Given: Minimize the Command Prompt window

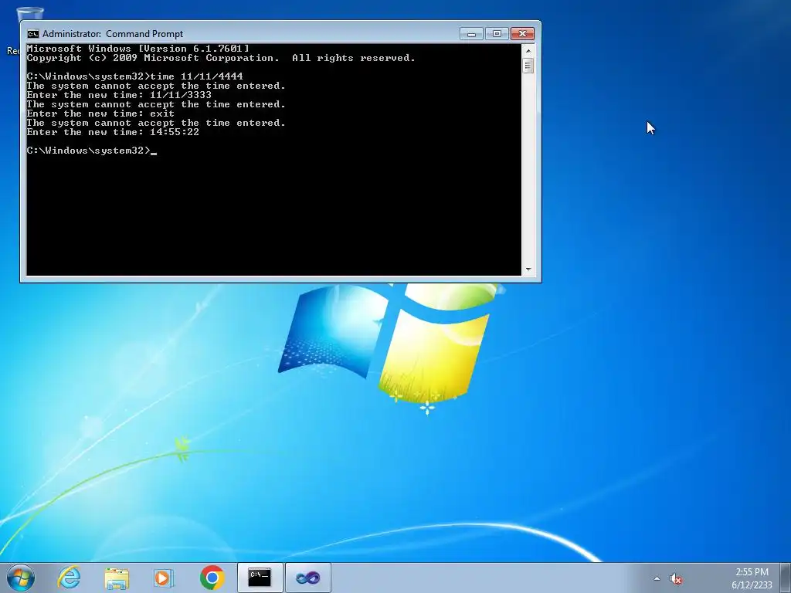Looking at the screenshot, I should (471, 34).
